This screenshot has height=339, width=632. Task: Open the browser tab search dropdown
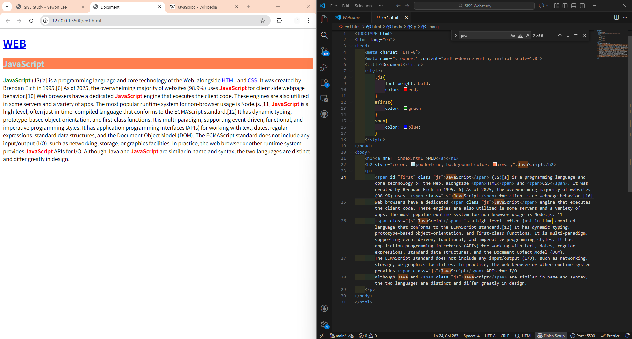[x=7, y=7]
